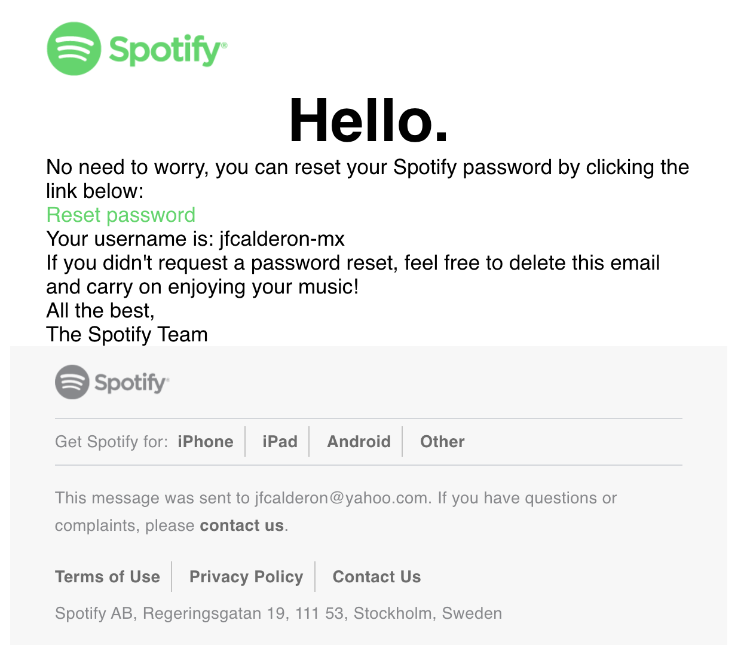Select iPad download link
747x660 pixels.
(280, 442)
